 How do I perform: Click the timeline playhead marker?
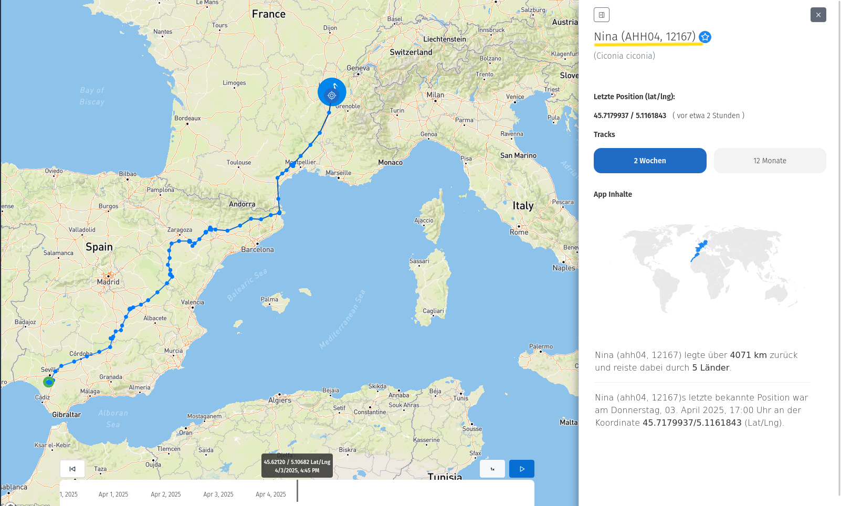pos(297,491)
